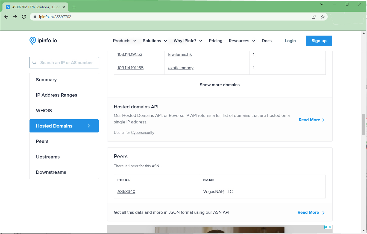The image size is (367, 234).
Task: Open a new browser tab
Action: tap(74, 7)
